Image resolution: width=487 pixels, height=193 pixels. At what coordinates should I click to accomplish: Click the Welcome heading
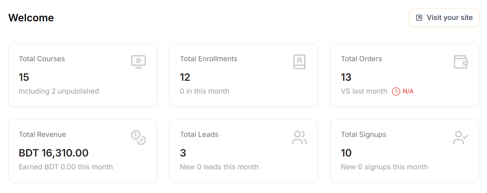point(31,18)
